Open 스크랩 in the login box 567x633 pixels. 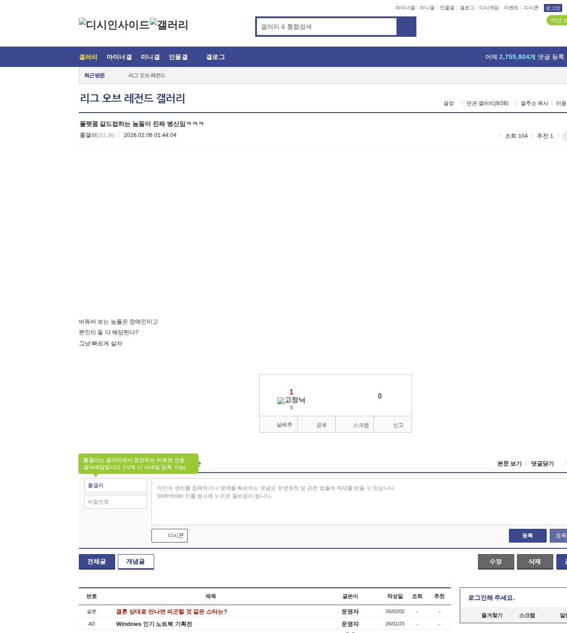[527, 616]
